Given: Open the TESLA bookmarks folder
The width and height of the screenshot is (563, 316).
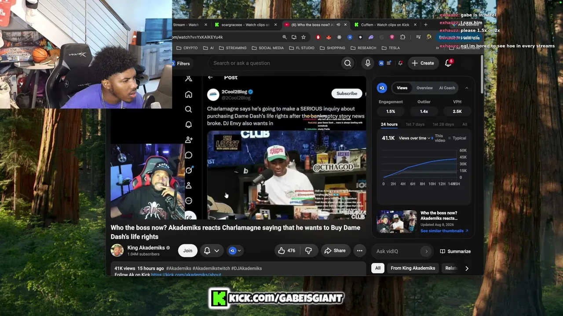Looking at the screenshot, I should pos(391,48).
